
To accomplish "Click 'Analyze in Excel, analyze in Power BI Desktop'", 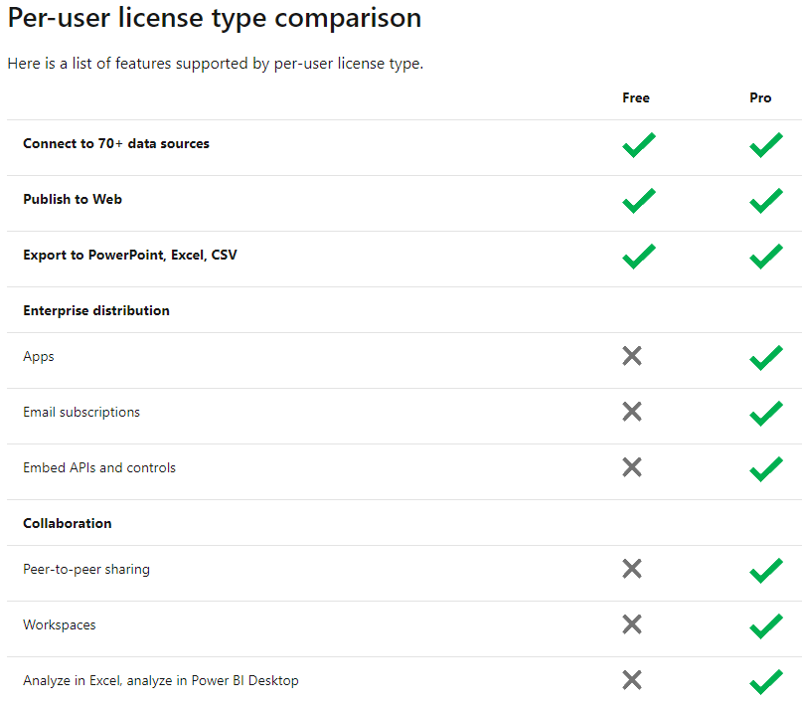I will click(x=161, y=681).
